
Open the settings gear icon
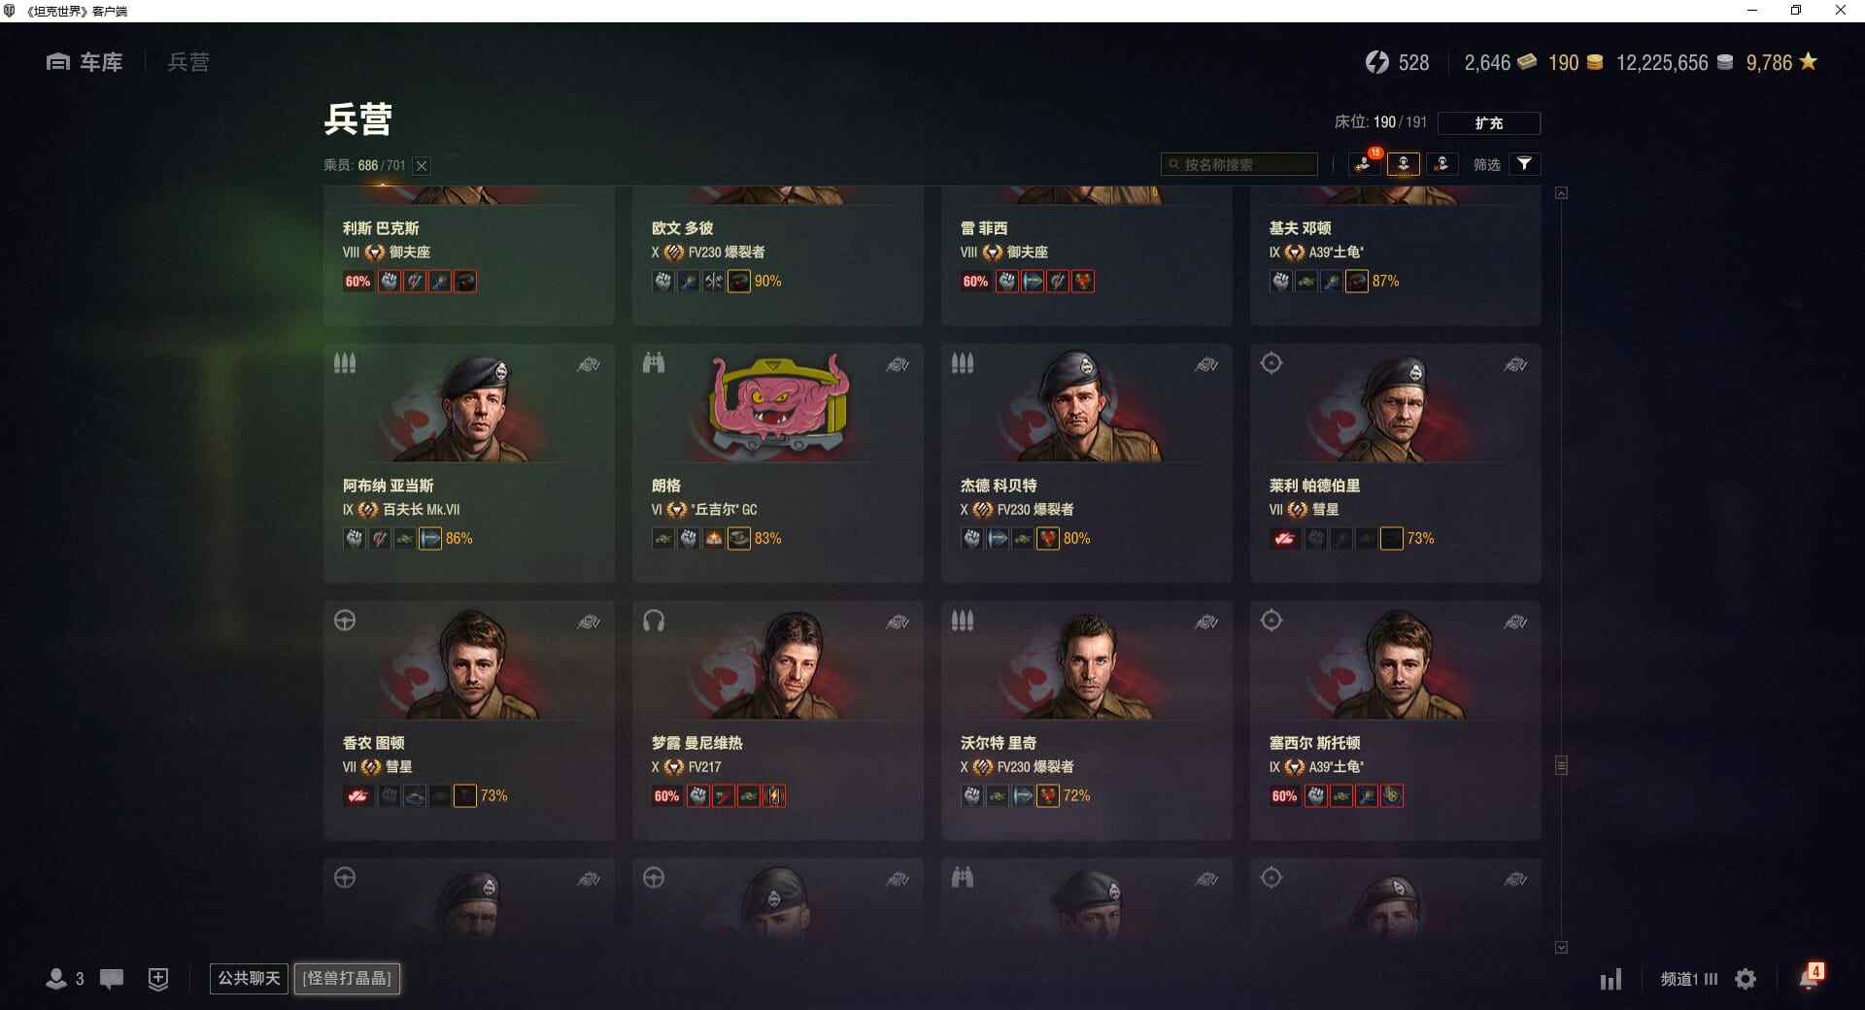pyautogui.click(x=1746, y=979)
